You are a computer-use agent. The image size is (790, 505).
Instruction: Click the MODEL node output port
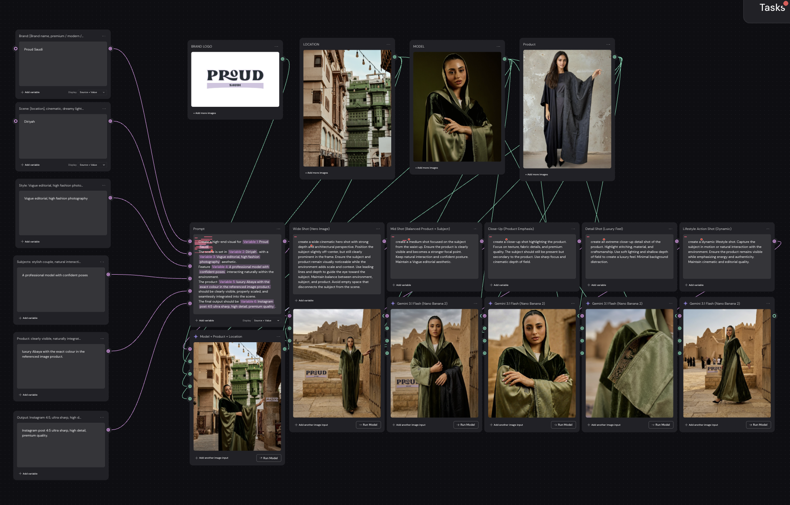point(505,59)
